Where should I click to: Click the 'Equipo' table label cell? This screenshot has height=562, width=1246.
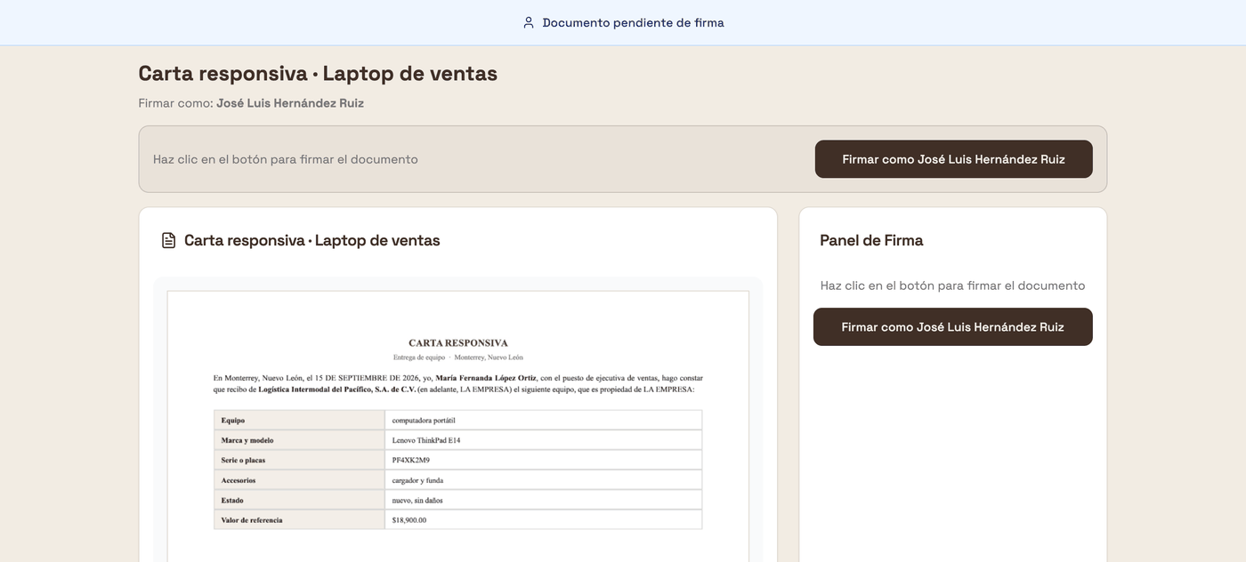(x=299, y=420)
